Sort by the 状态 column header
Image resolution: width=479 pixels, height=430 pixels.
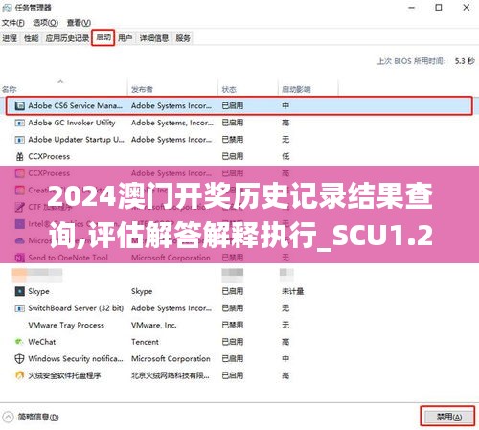[229, 89]
